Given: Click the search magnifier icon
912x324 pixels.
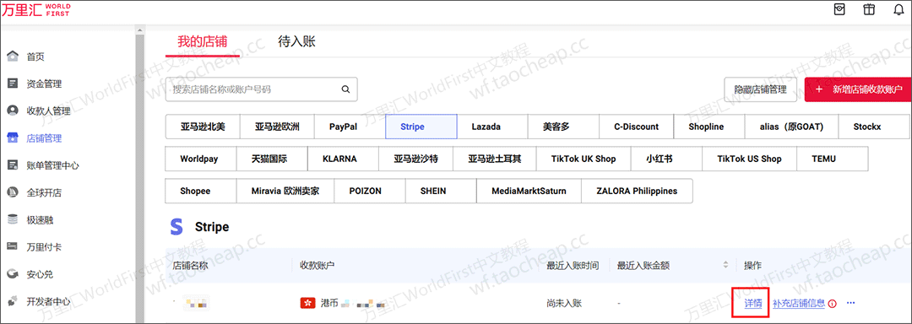Looking at the screenshot, I should 345,89.
